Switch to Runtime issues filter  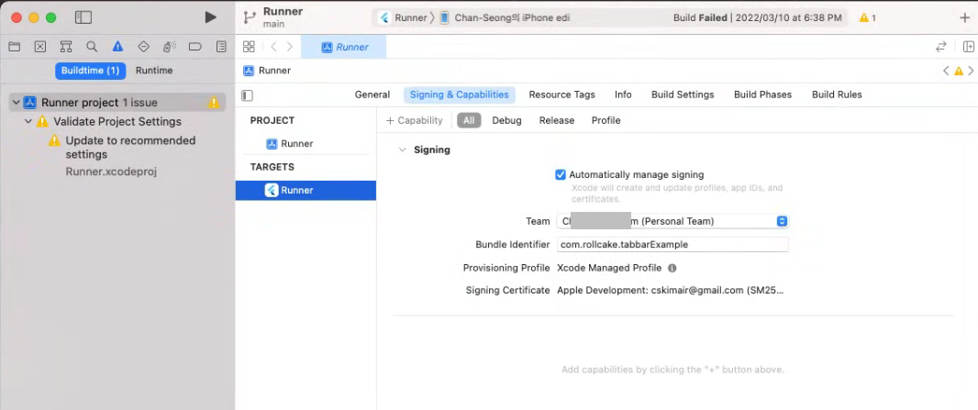[x=154, y=71]
